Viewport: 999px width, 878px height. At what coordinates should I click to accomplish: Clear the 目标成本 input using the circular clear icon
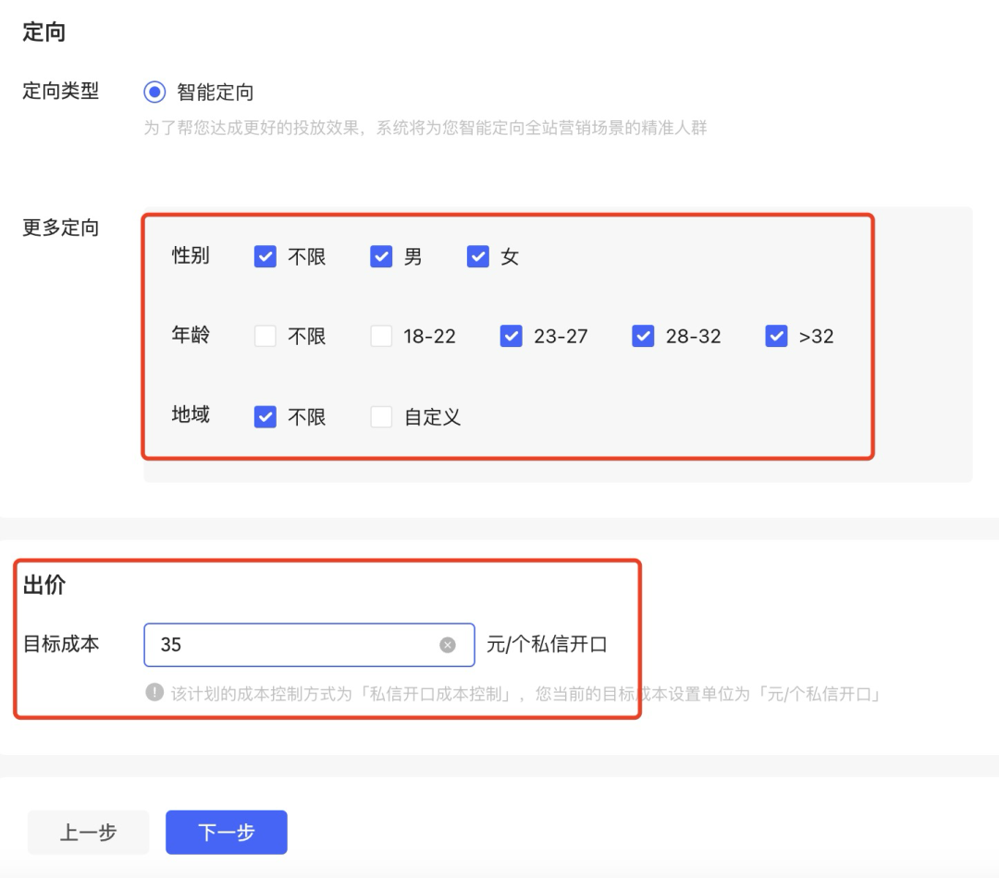pyautogui.click(x=448, y=644)
